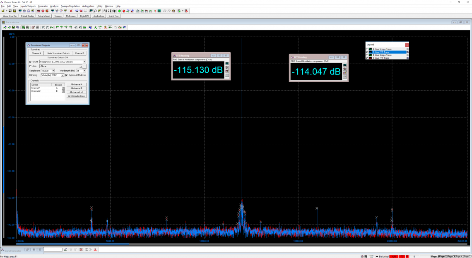Click the Save icon on the main toolbar
Screen dimensions: 472x258
tap(10, 11)
